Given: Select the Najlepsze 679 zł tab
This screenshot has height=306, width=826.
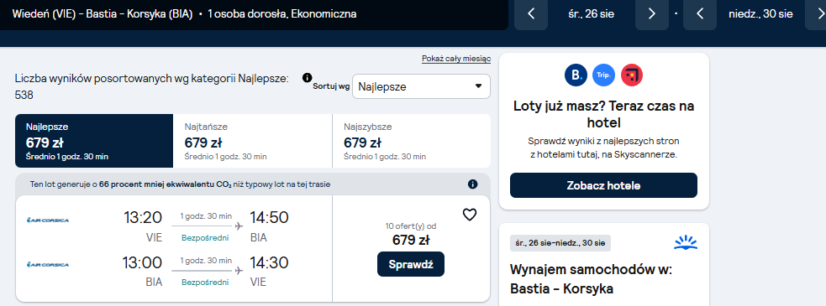Looking at the screenshot, I should click(94, 141).
